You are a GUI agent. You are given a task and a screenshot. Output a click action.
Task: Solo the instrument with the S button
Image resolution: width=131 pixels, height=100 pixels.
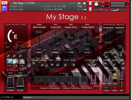coord(90,3)
